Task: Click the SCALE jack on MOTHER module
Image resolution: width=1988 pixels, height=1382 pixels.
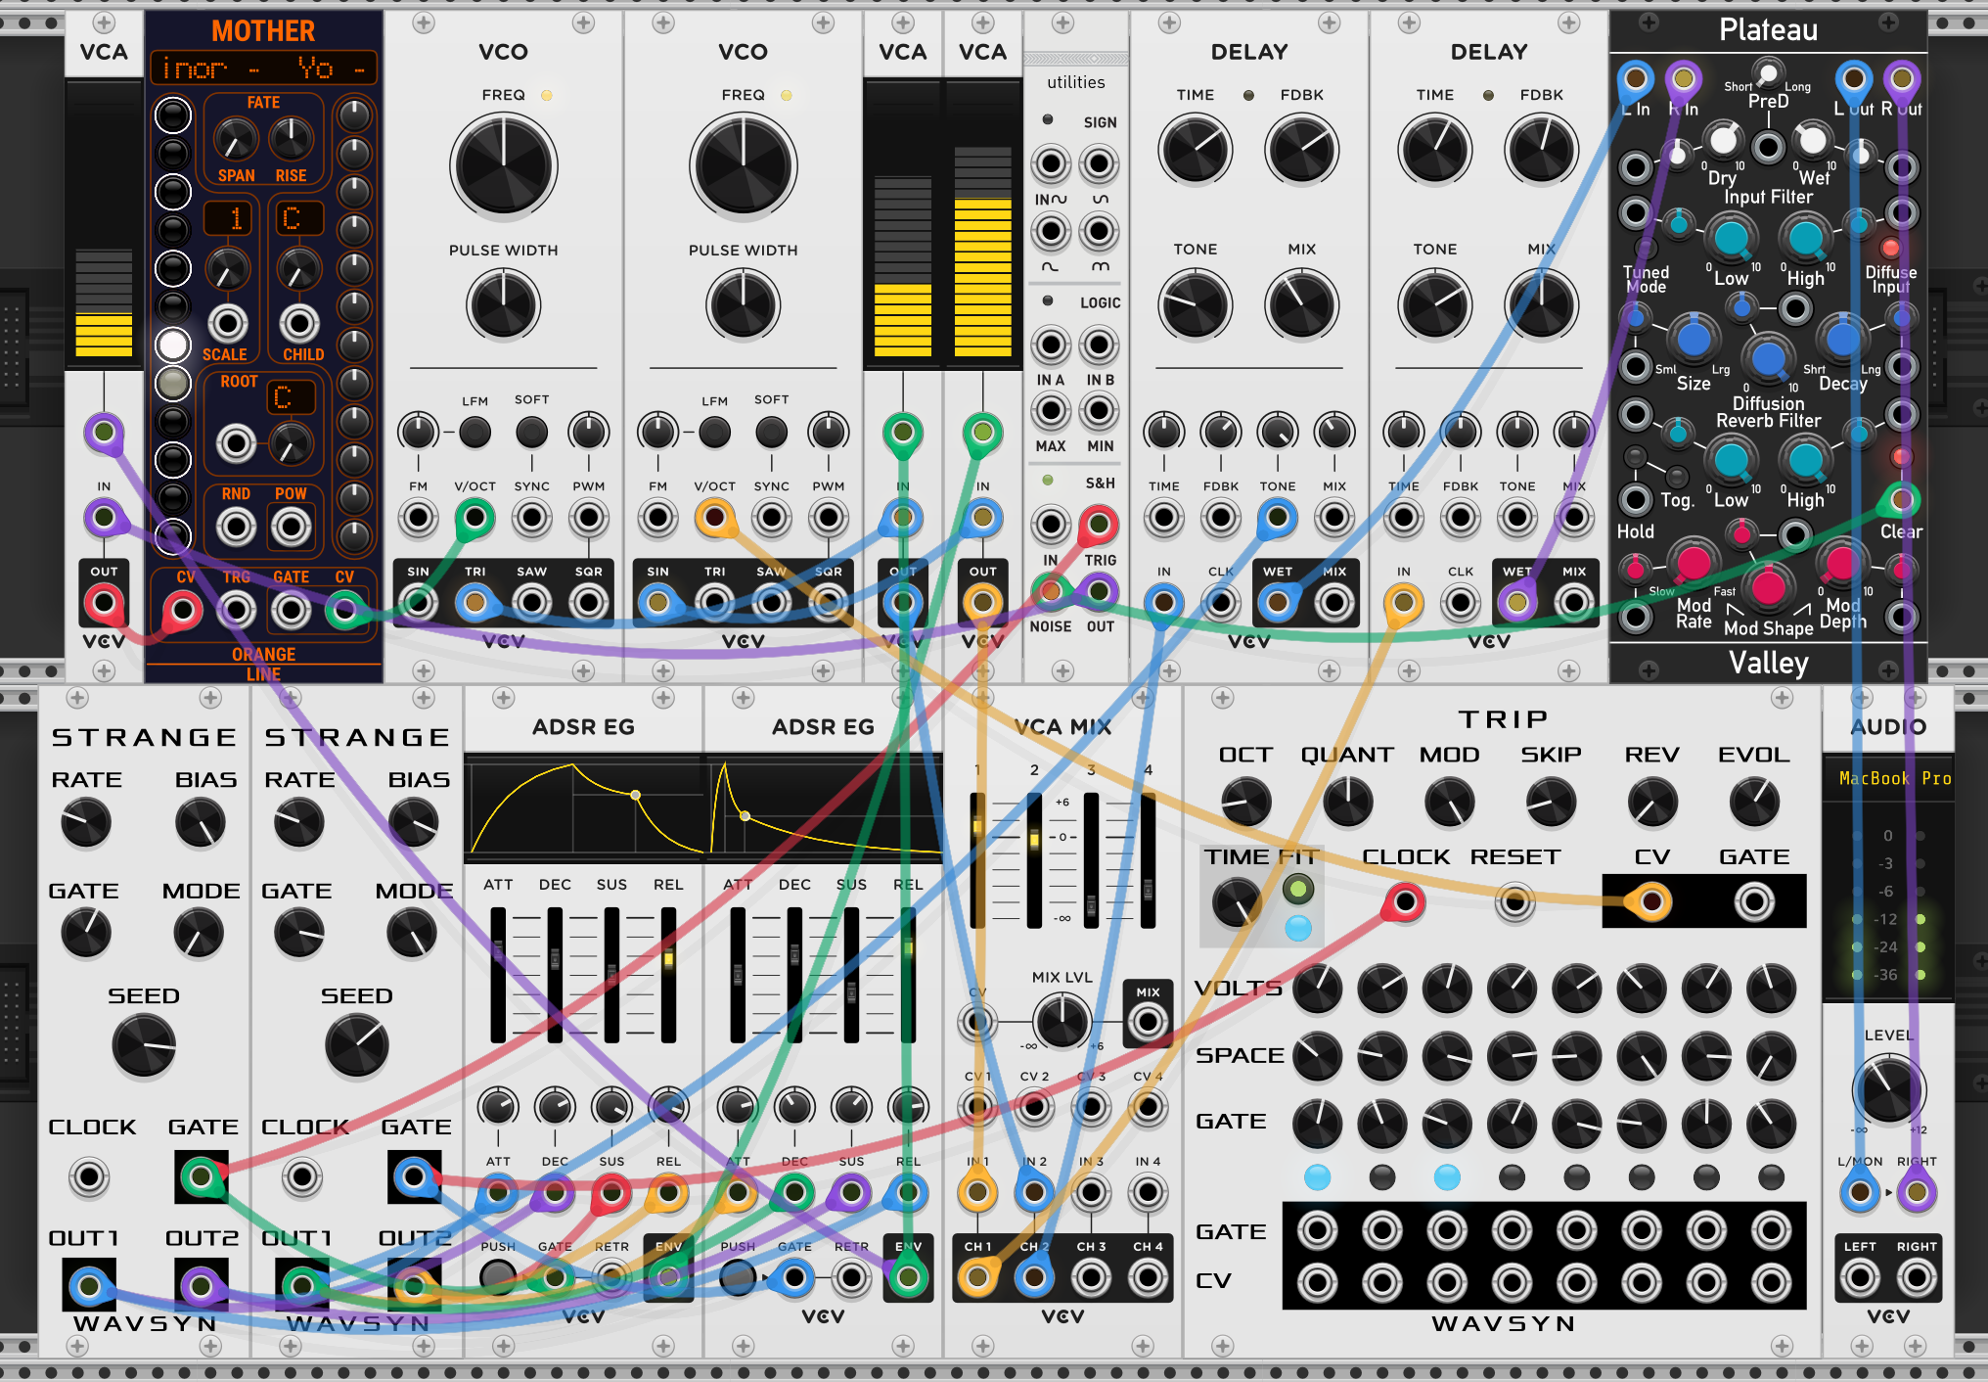Action: [x=228, y=323]
